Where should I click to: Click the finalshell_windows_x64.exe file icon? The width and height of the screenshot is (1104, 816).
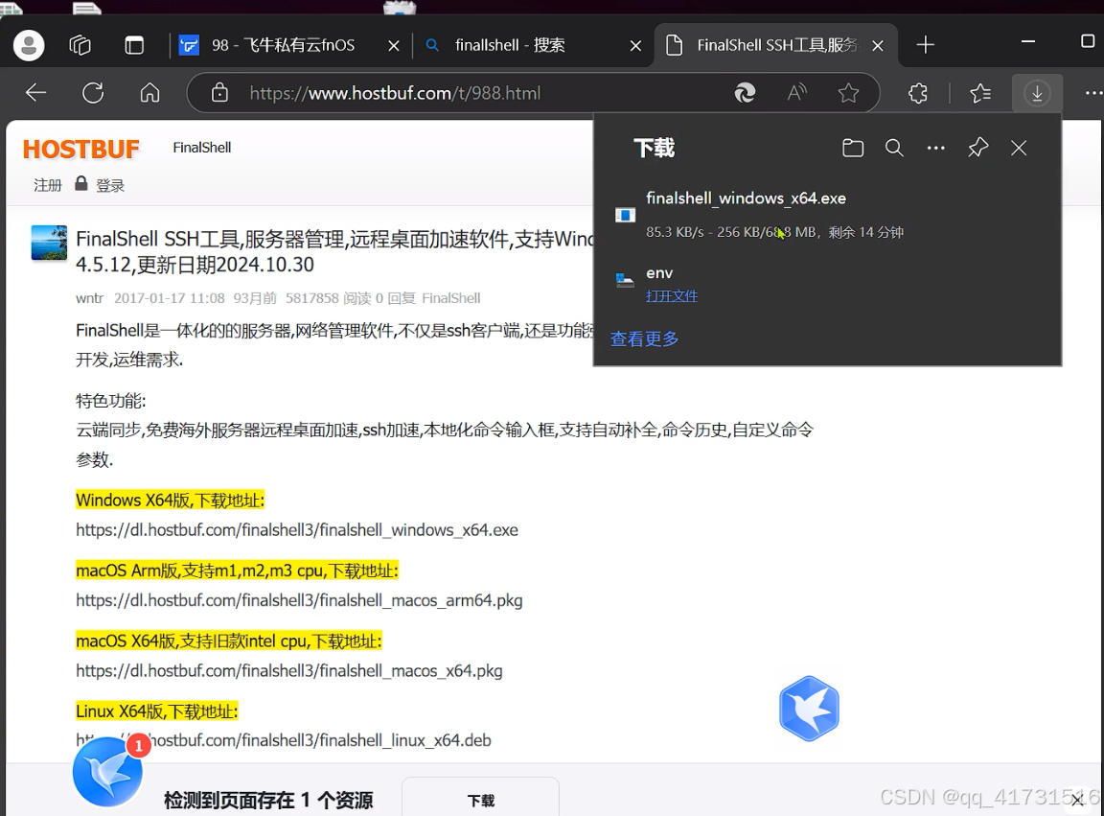(625, 215)
